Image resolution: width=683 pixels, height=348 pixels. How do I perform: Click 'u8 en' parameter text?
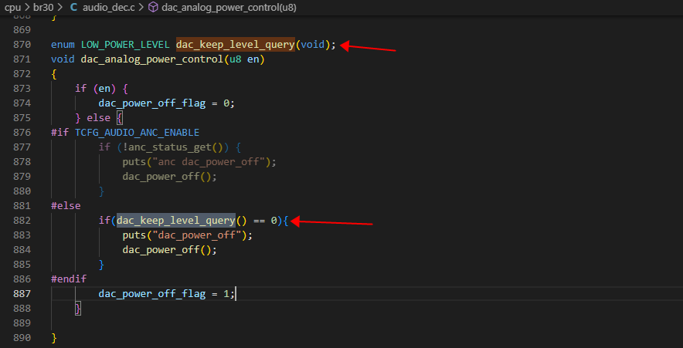coord(244,59)
